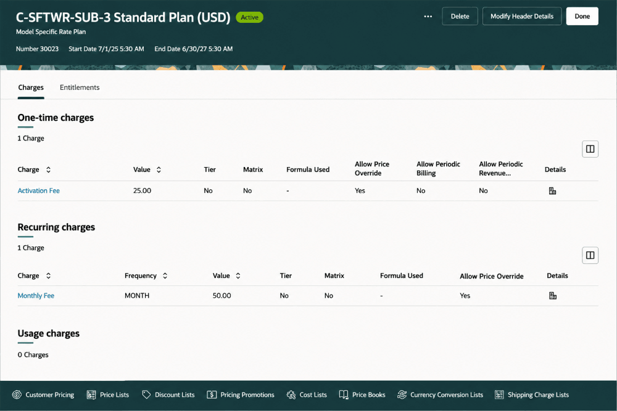Open the three-dot more actions menu
617x411 pixels.
tap(428, 17)
